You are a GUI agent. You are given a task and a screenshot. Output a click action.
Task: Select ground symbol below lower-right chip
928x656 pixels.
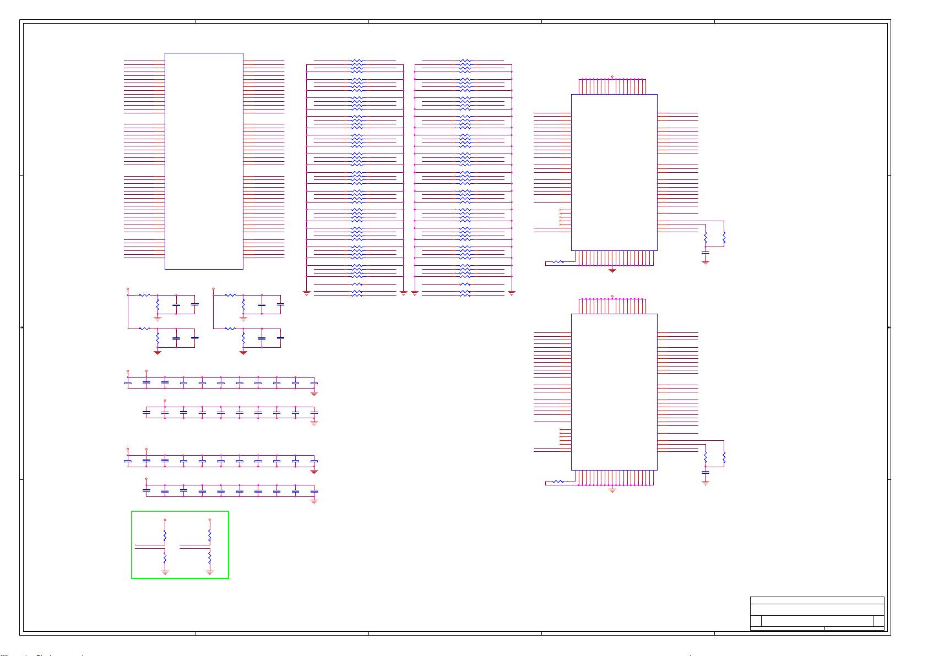pyautogui.click(x=612, y=490)
